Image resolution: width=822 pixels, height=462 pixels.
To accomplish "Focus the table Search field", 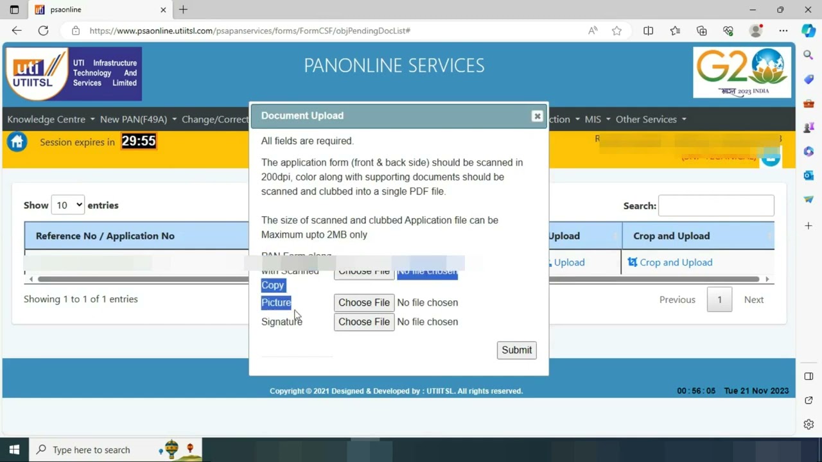I will 716,206.
